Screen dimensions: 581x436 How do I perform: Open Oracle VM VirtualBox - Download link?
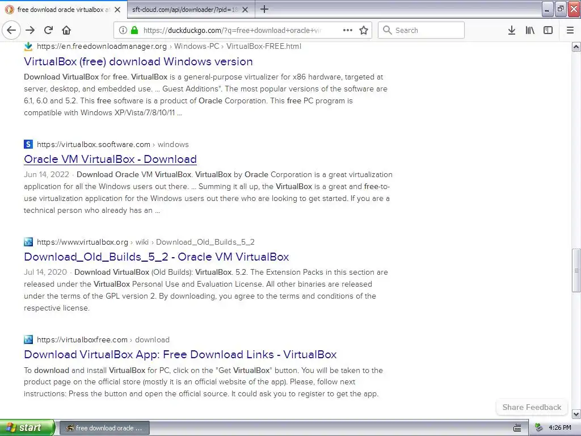pos(110,159)
